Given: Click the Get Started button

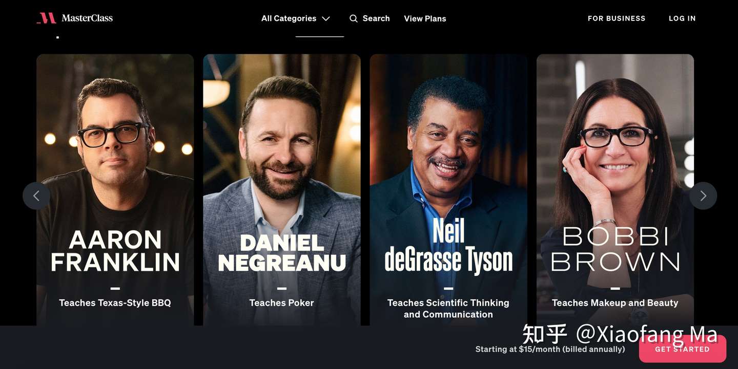Looking at the screenshot, I should (x=682, y=349).
